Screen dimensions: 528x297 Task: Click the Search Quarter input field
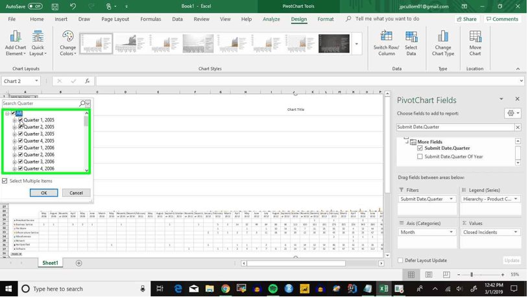coord(40,103)
